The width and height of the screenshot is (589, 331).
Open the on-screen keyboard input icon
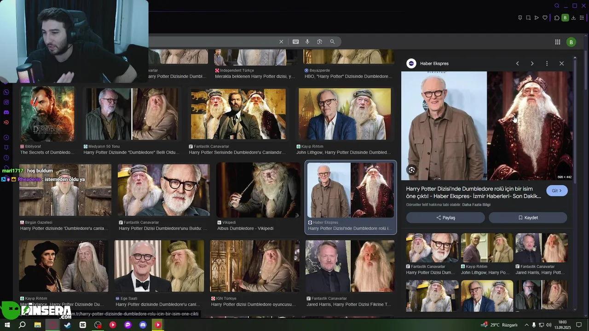click(295, 42)
